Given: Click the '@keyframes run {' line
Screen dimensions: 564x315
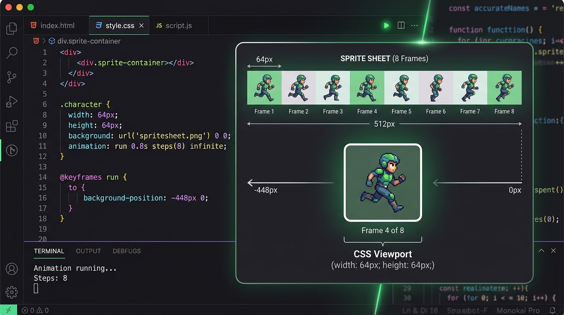Looking at the screenshot, I should tap(93, 177).
